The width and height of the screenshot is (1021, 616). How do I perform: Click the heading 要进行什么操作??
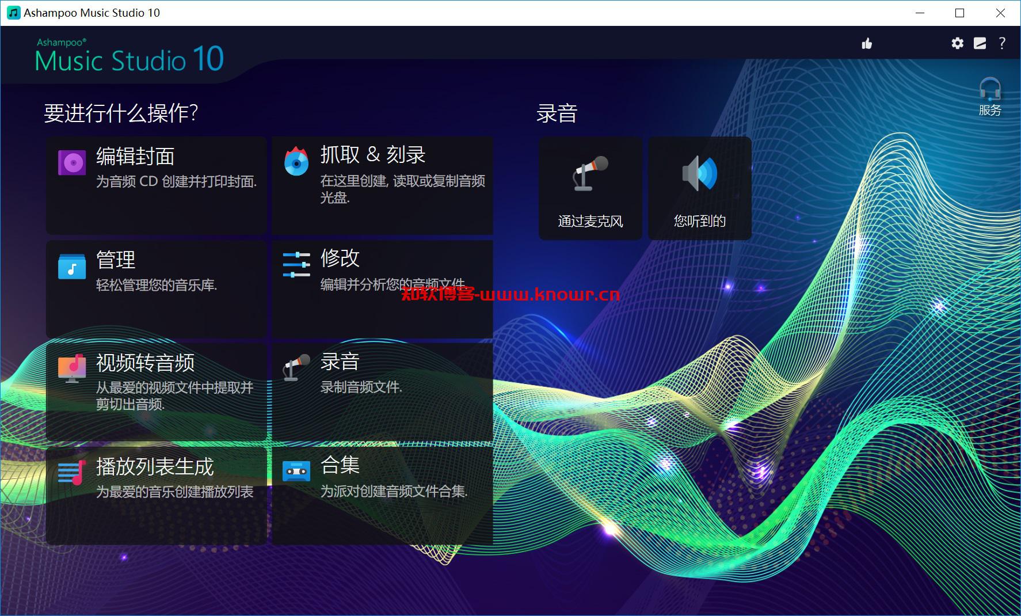(121, 113)
